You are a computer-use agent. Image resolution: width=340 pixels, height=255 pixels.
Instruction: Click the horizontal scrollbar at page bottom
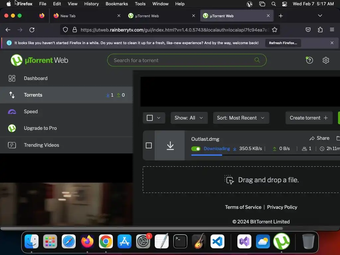click(141, 228)
